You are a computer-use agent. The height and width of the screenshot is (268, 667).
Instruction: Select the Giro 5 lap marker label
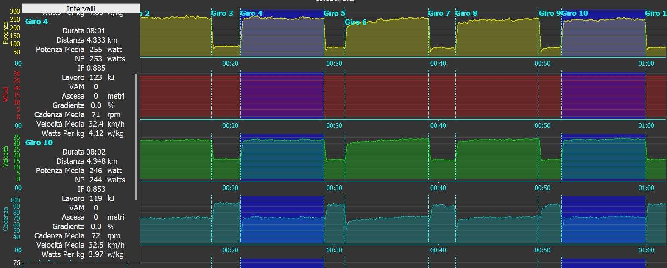(334, 13)
